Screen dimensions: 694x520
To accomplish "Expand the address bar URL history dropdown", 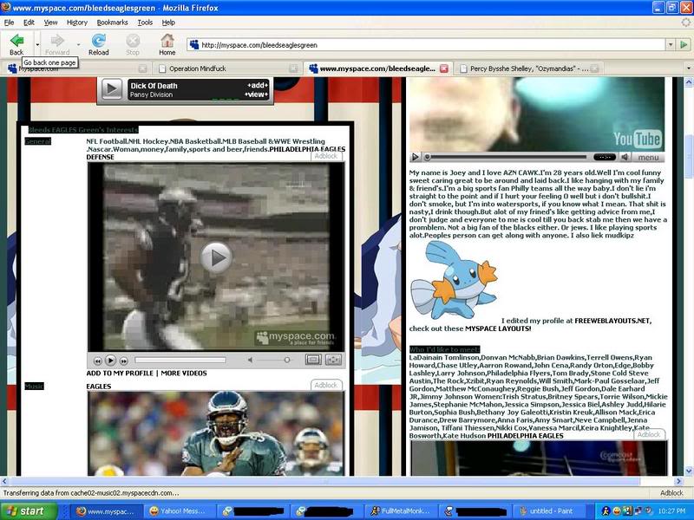I will click(671, 45).
